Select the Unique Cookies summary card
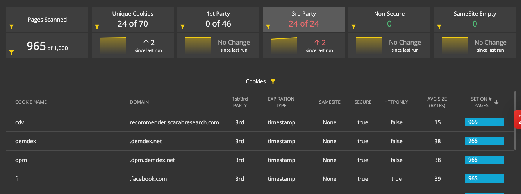The width and height of the screenshot is (521, 194). tap(132, 20)
